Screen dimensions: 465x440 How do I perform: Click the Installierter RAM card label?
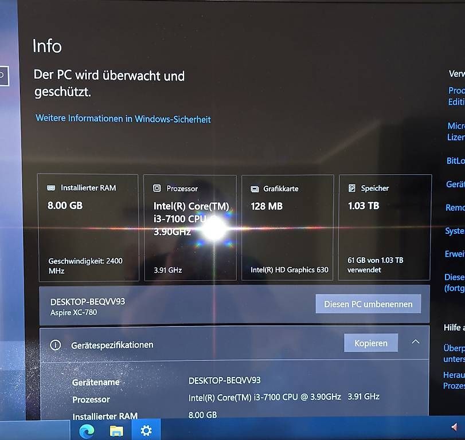(88, 188)
